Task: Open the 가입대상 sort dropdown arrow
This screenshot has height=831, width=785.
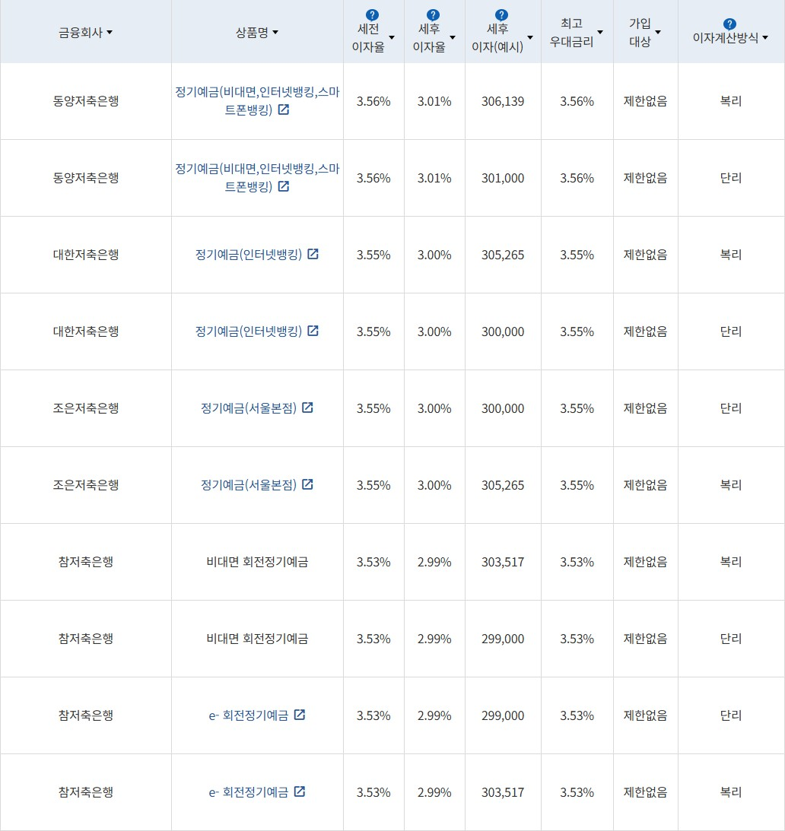Action: [659, 33]
